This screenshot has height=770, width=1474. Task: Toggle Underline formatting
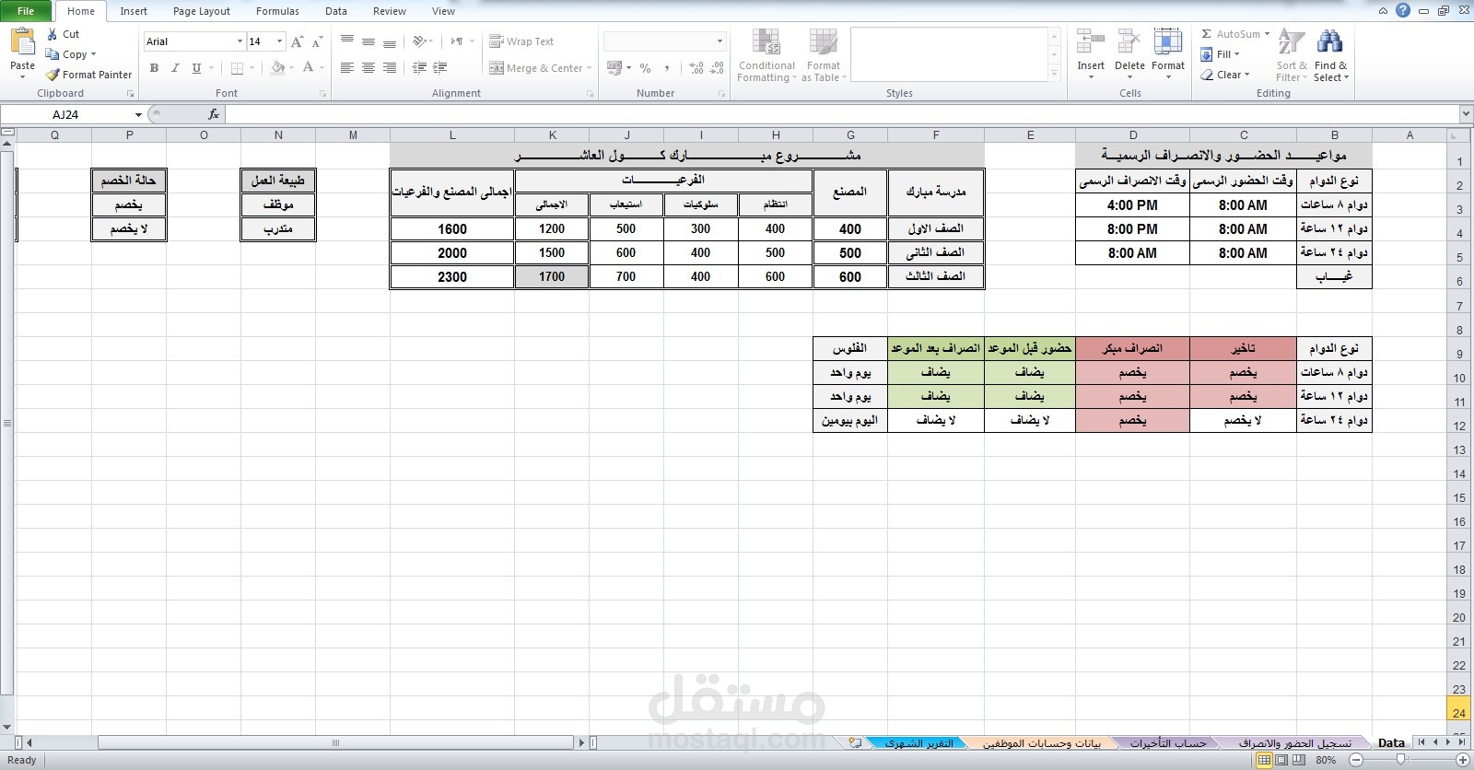click(196, 67)
